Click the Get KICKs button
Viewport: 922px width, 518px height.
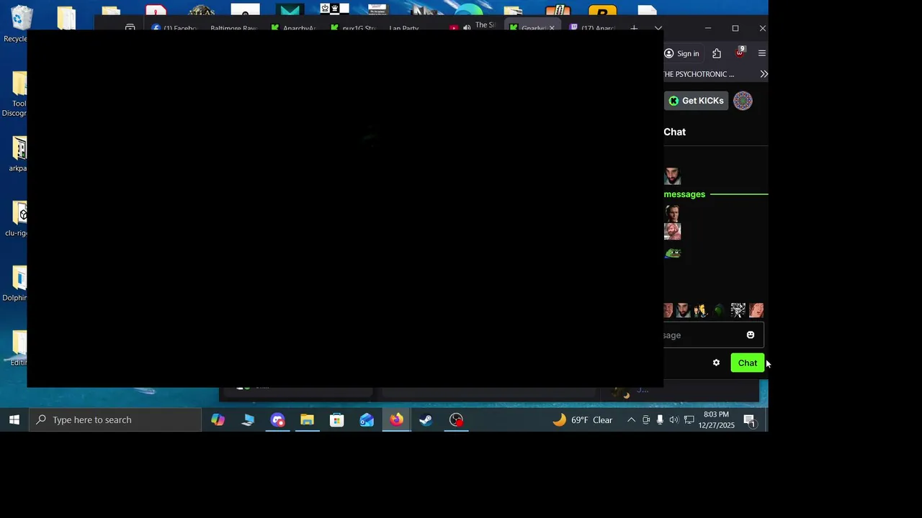(696, 101)
